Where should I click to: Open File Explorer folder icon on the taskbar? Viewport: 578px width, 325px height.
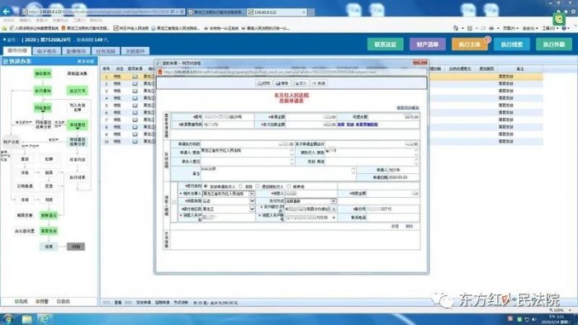[x=26, y=318]
